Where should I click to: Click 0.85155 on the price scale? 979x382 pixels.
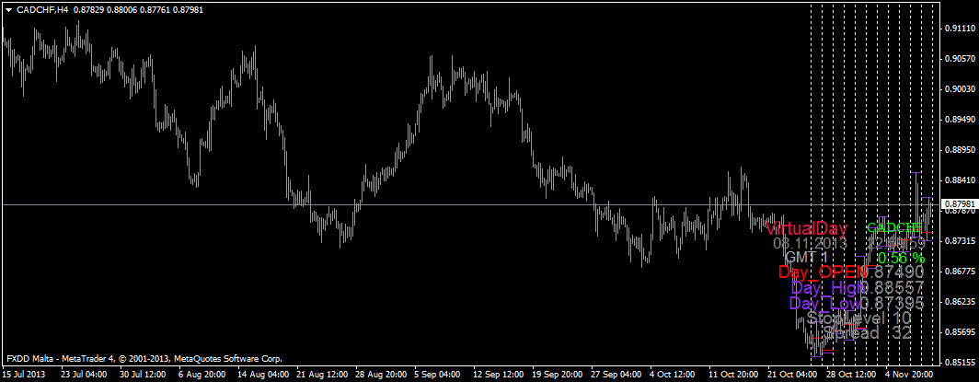[960, 360]
